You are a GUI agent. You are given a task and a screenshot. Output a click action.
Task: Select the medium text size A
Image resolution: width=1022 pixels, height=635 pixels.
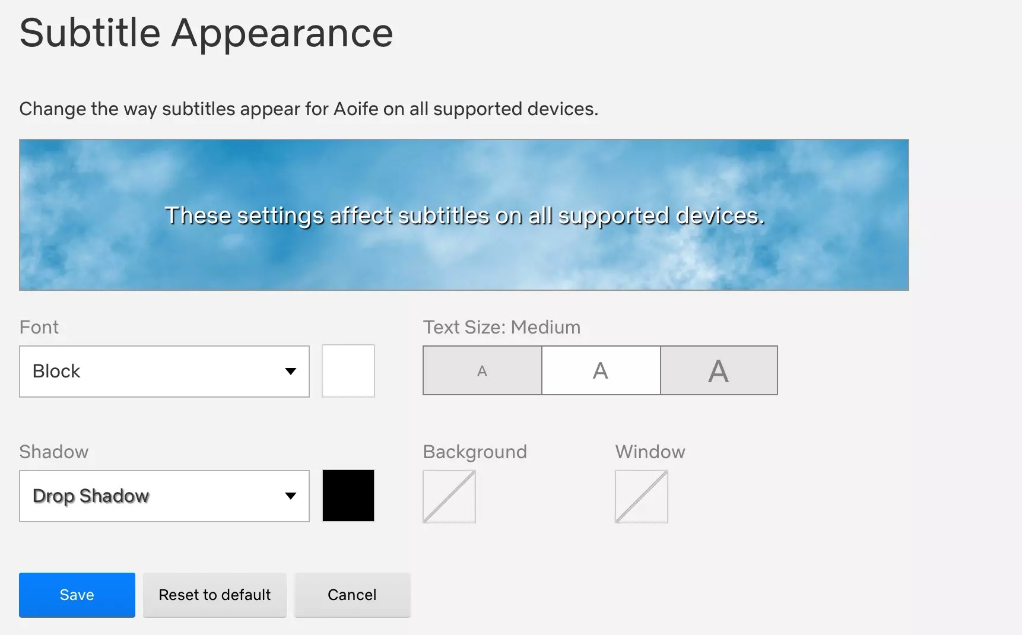(x=601, y=371)
